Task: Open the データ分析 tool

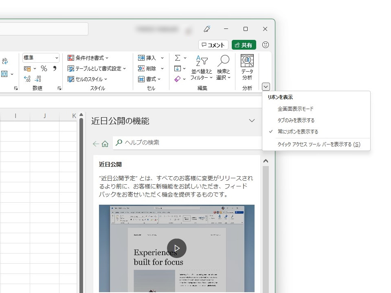Action: 246,67
